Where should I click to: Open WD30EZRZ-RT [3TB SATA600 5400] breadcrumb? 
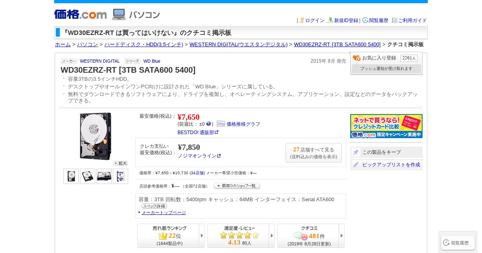[337, 45]
